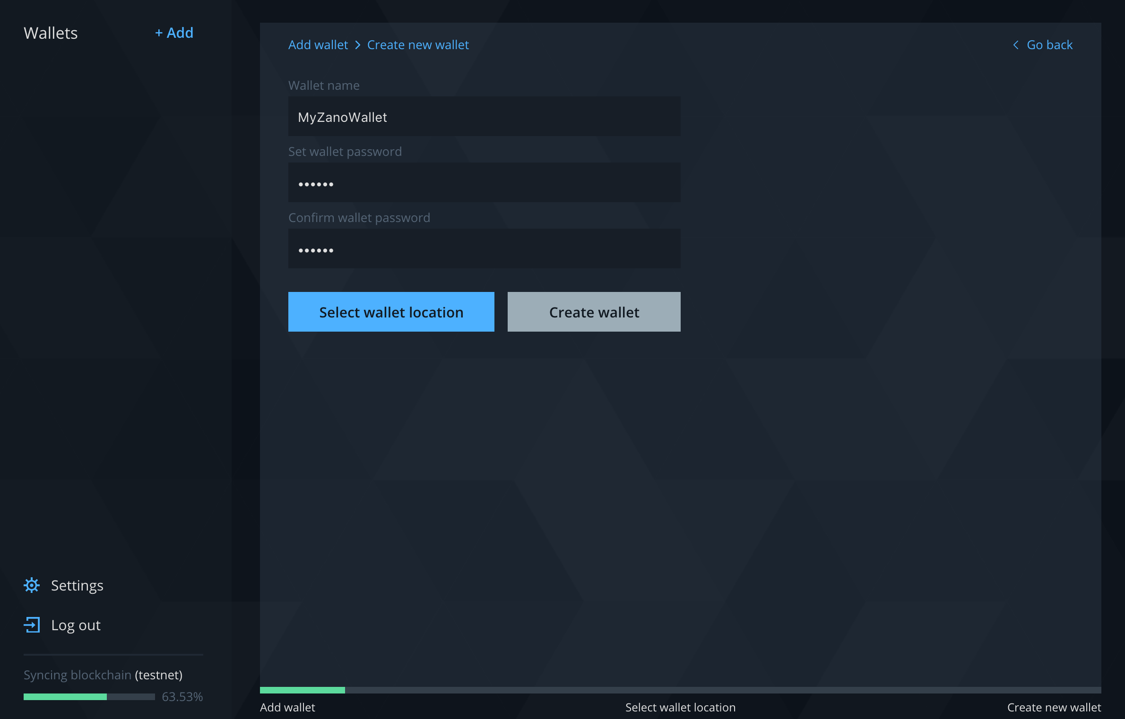Click the Go back chevron arrow
Screen dimensions: 1125x719
pyautogui.click(x=1015, y=45)
